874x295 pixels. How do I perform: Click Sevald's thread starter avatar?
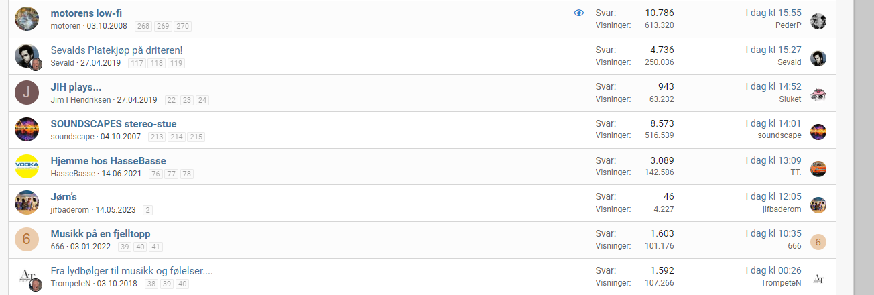coord(26,56)
